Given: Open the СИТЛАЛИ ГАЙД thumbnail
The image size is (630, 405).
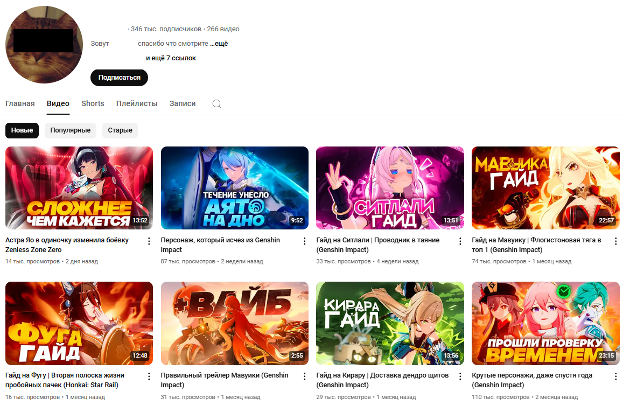Looking at the screenshot, I should [x=390, y=188].
